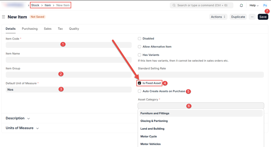Screen dimensions: 271x147
Task: Switch to the Purchasing tab
Action: point(30,29)
